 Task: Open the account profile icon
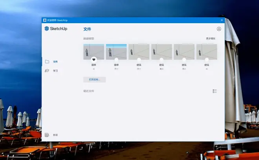click(x=219, y=29)
